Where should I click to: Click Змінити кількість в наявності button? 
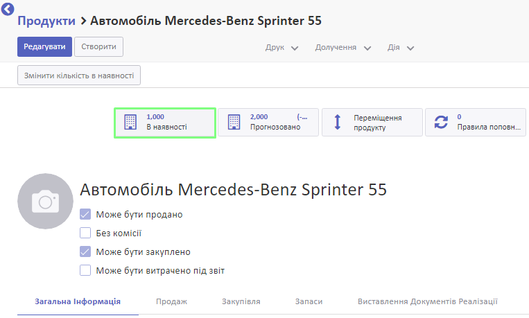click(79, 76)
